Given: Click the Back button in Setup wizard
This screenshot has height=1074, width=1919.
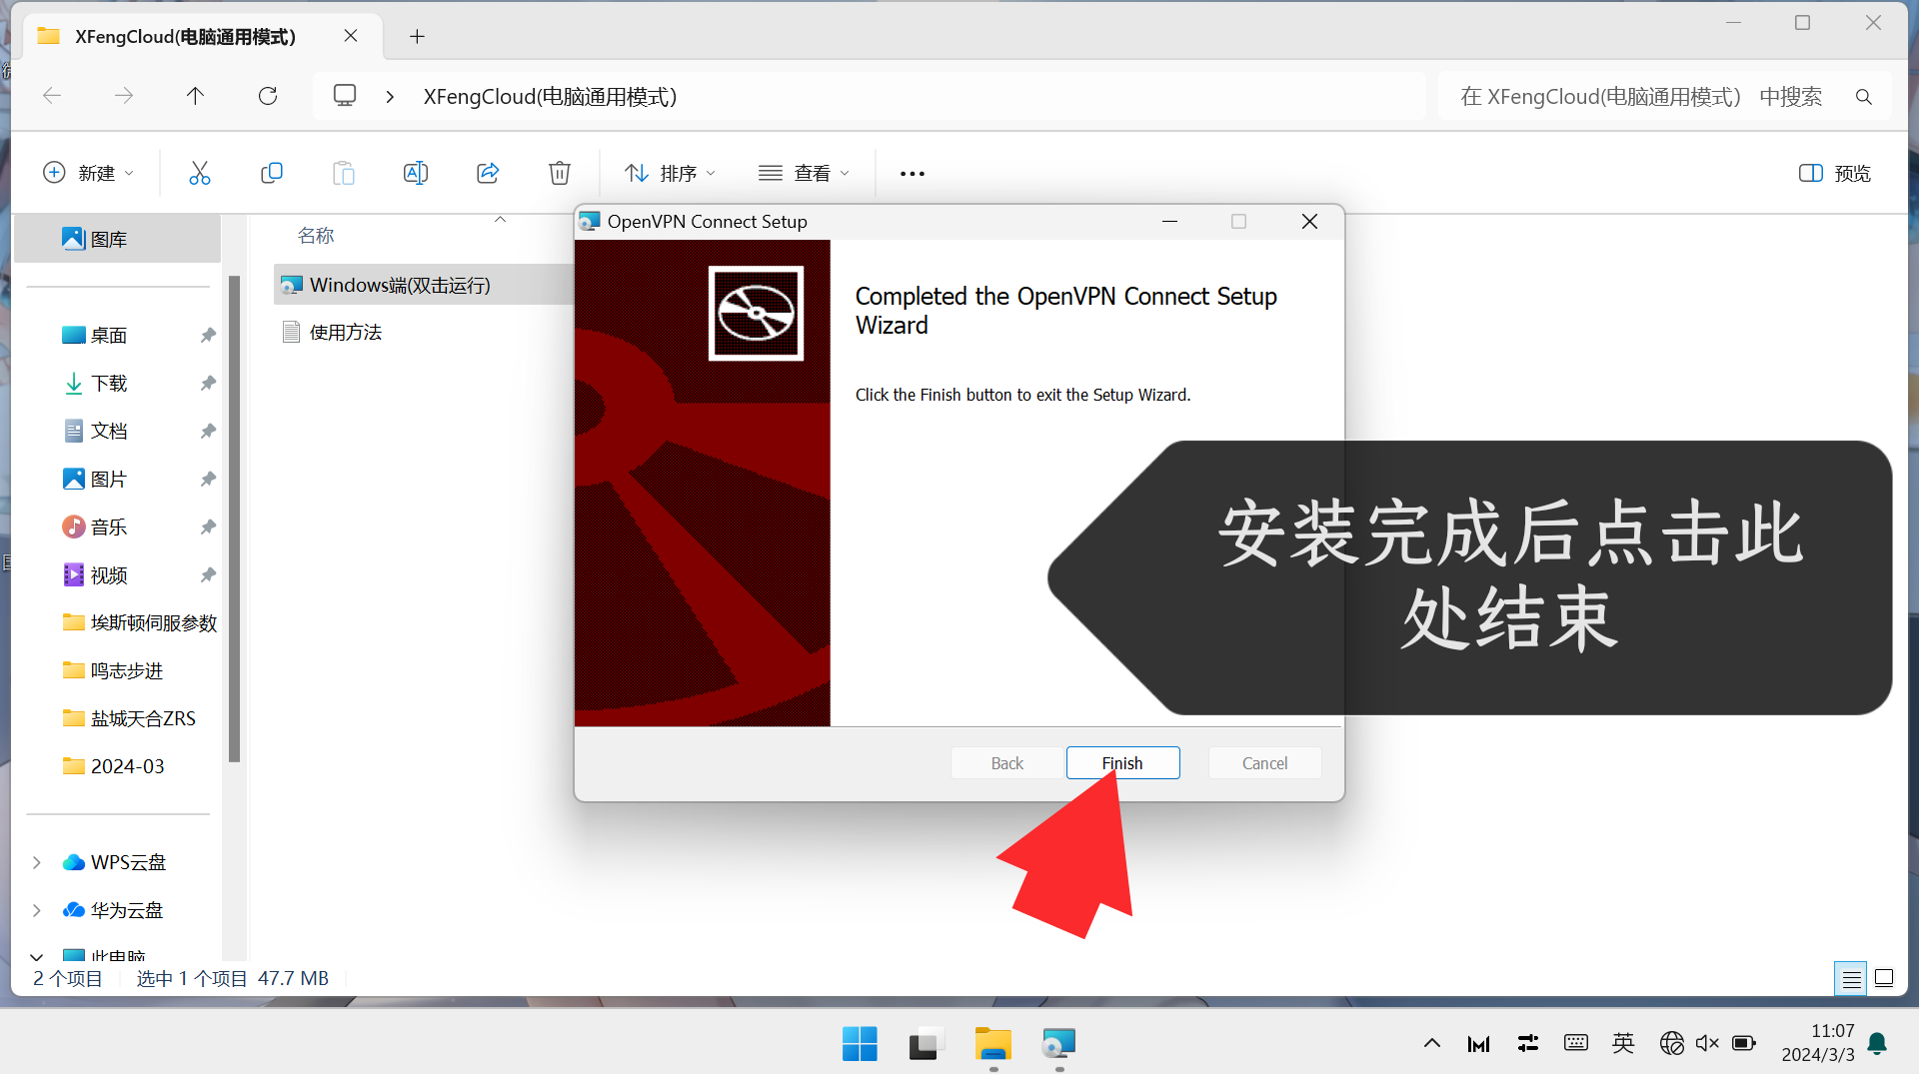Looking at the screenshot, I should point(1006,763).
